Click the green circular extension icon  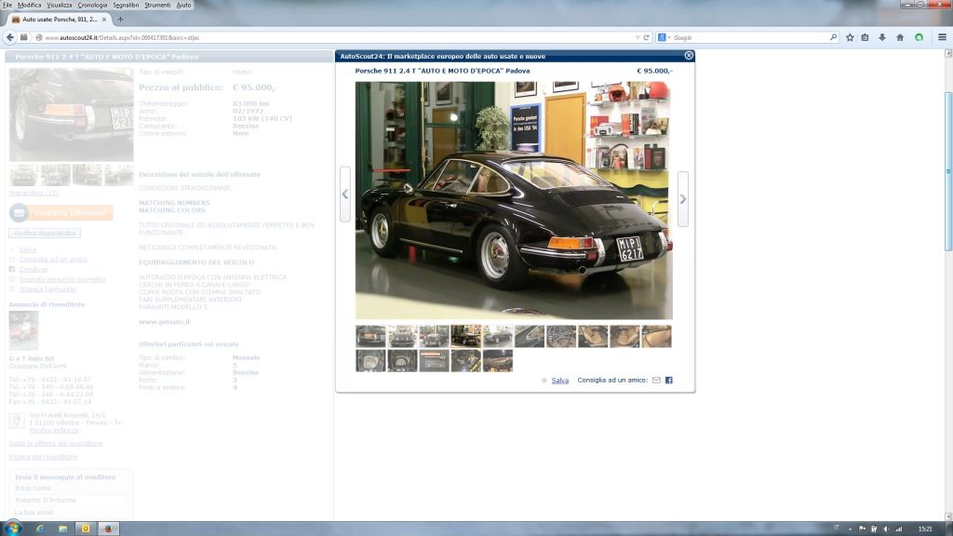click(x=919, y=37)
